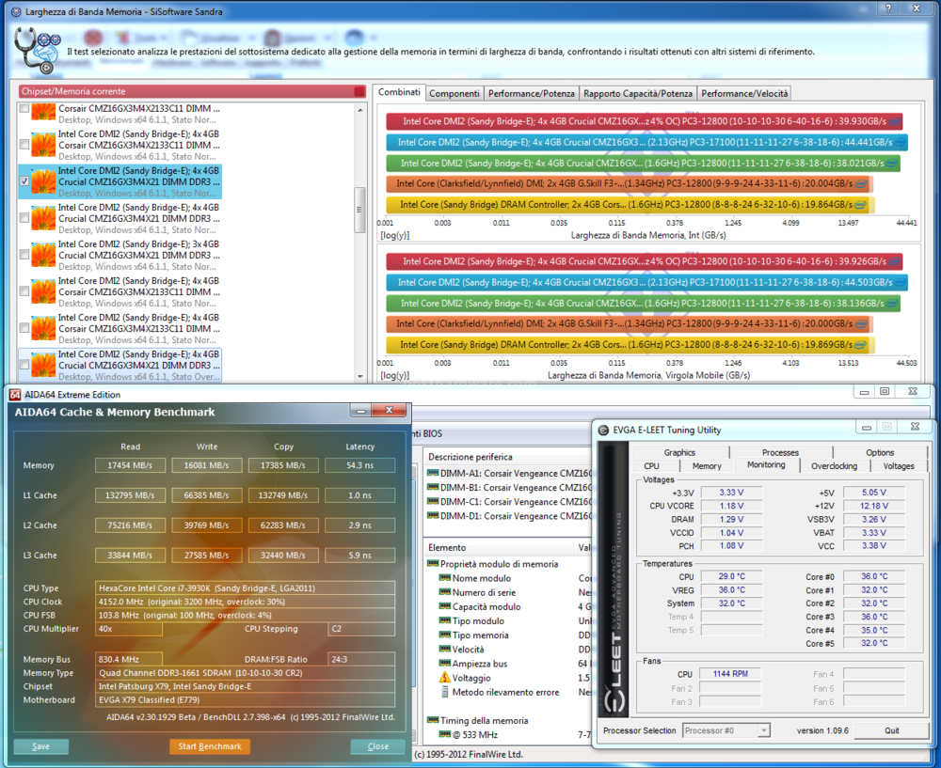
Task: Click the icon beside @ 533 MHz
Action: (445, 734)
